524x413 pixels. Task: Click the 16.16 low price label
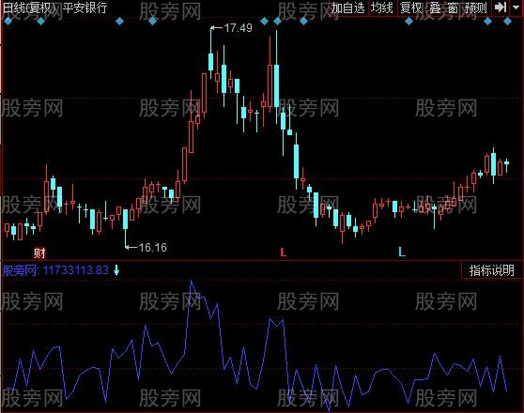(x=152, y=247)
